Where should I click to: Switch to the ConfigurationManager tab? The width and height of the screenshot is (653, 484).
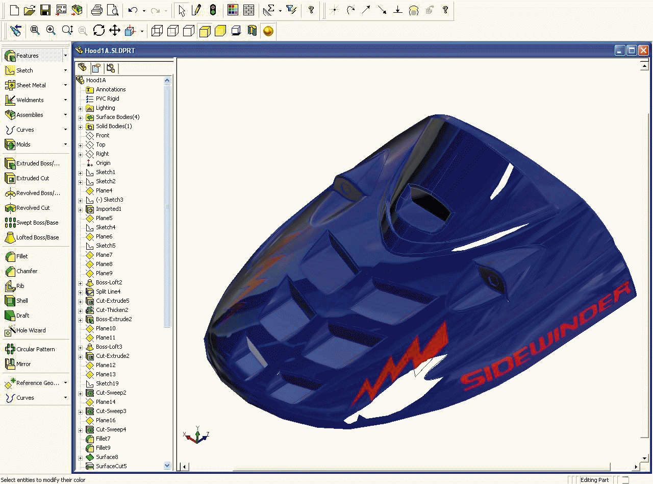coord(110,68)
